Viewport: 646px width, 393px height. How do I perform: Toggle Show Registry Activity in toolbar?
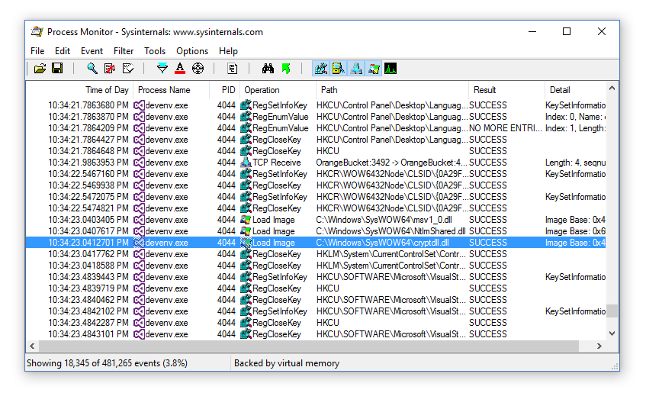point(321,69)
